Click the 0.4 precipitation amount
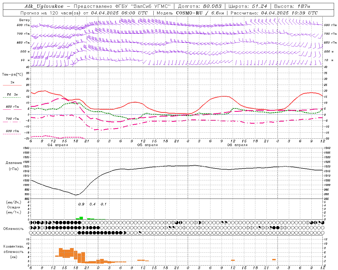The width and height of the screenshot is (338, 270). 92,204
